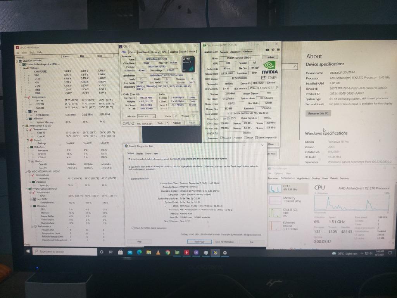Click the NVIDIA logo in GPU-Z
Image resolution: width=397 pixels, height=298 pixels.
coord(270,68)
